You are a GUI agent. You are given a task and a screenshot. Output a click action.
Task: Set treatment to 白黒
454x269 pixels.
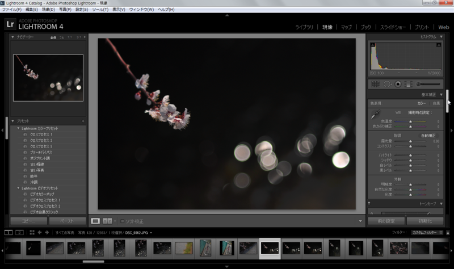[436, 103]
